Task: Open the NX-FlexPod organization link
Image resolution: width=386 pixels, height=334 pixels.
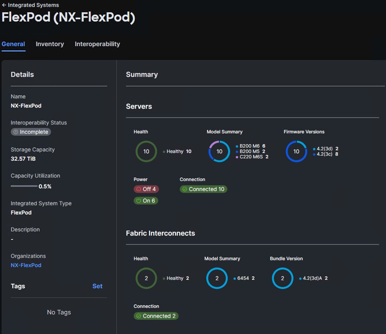Action: click(26, 266)
